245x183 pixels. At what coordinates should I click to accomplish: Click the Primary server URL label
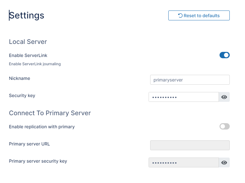pos(29,144)
